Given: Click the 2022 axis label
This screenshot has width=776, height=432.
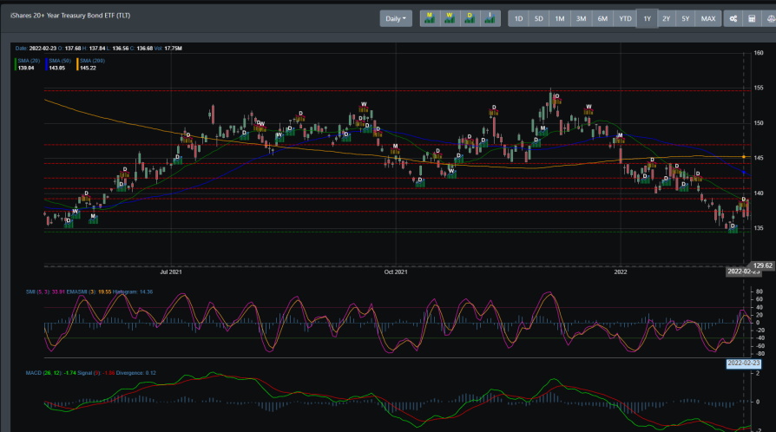Looking at the screenshot, I should click(620, 272).
